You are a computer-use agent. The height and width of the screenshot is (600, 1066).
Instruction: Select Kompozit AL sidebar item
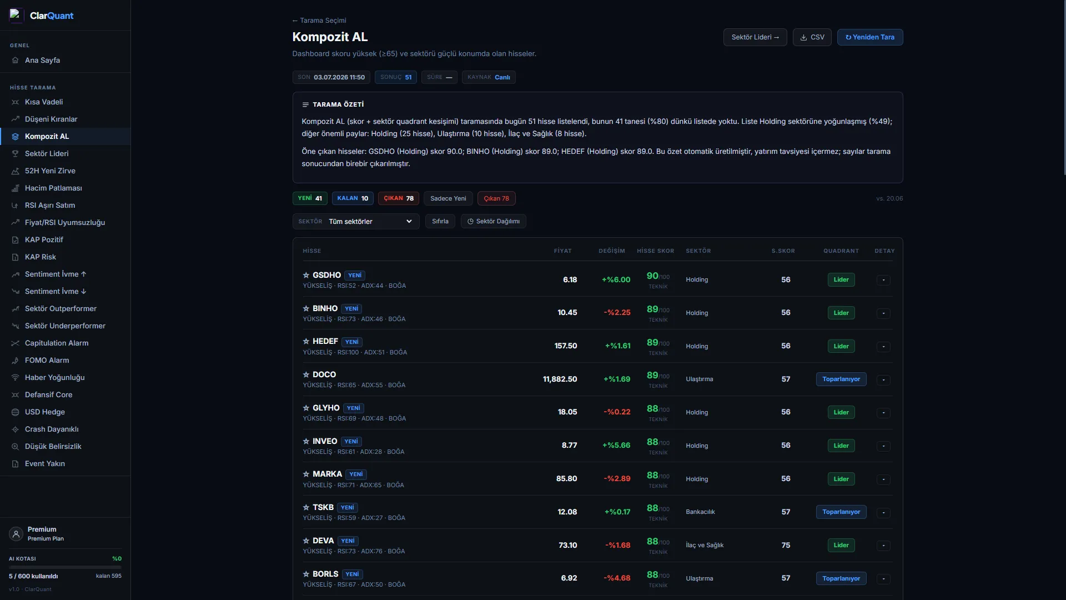coord(66,136)
